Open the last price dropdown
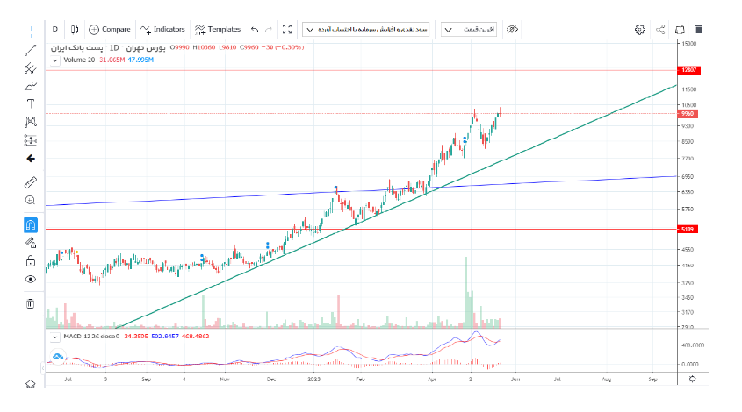The image size is (742, 412). [x=467, y=29]
